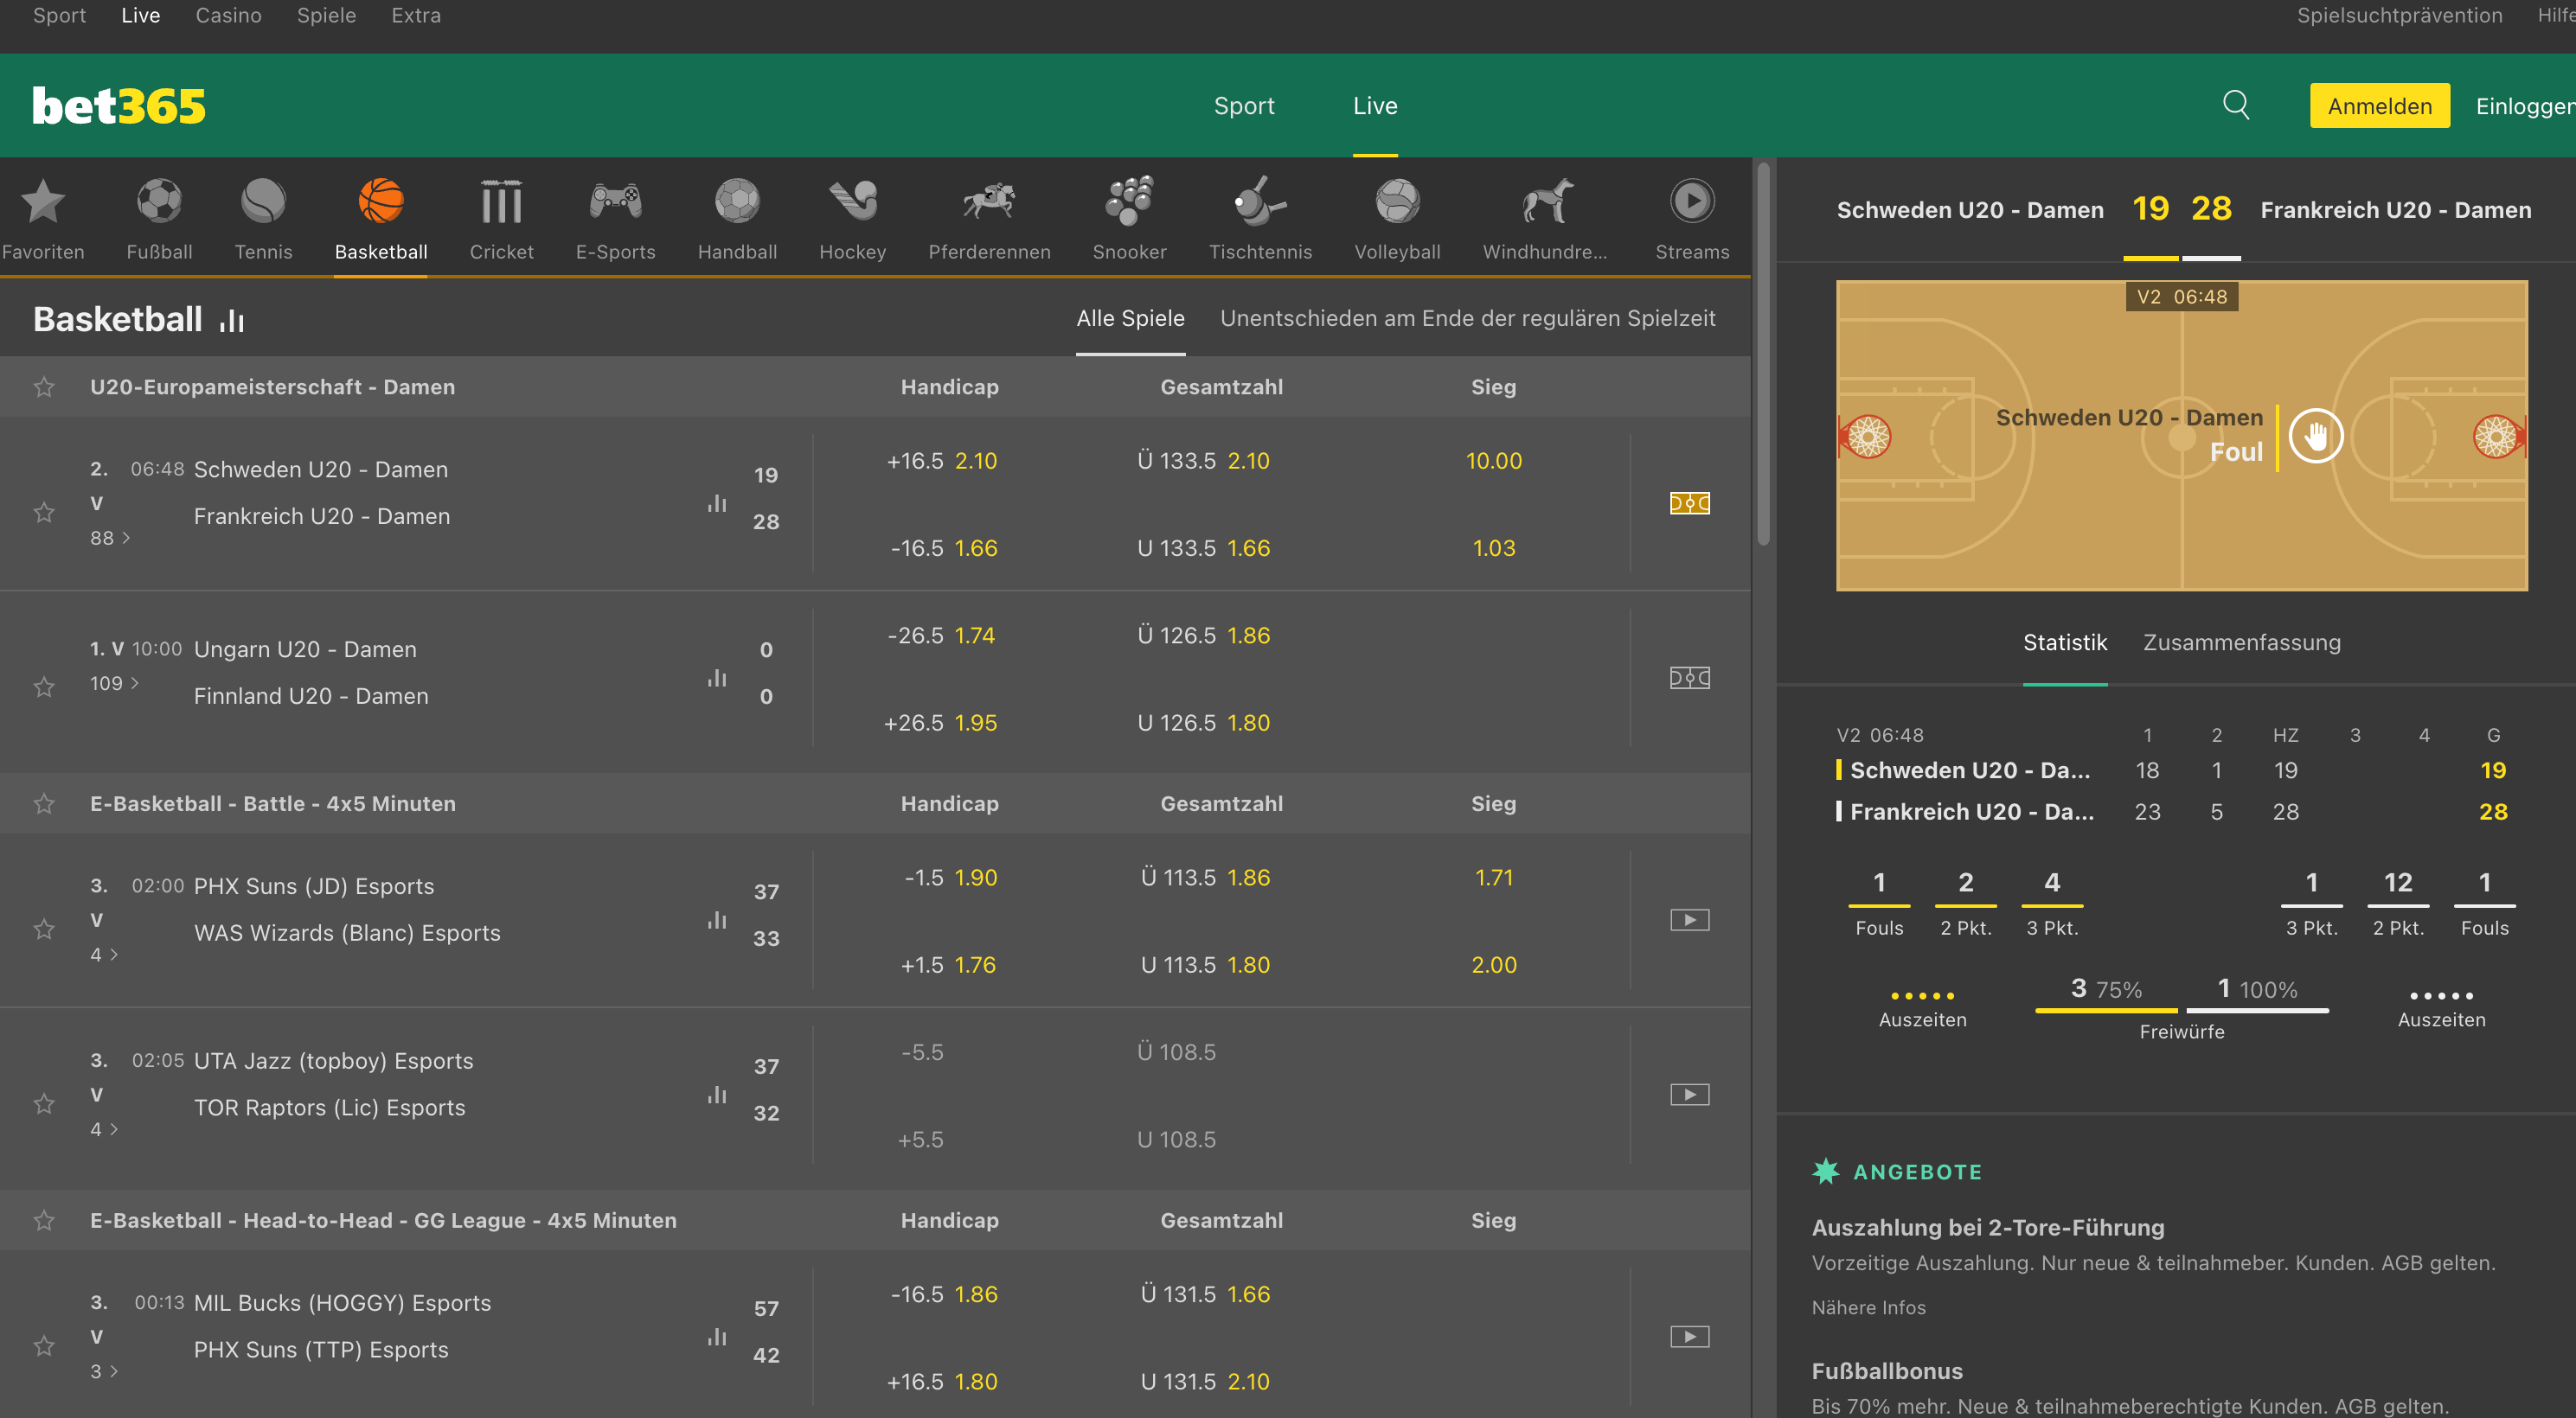Favorite the Ungarn vs Finnland match
Screen dimensions: 2576x1418
point(44,687)
